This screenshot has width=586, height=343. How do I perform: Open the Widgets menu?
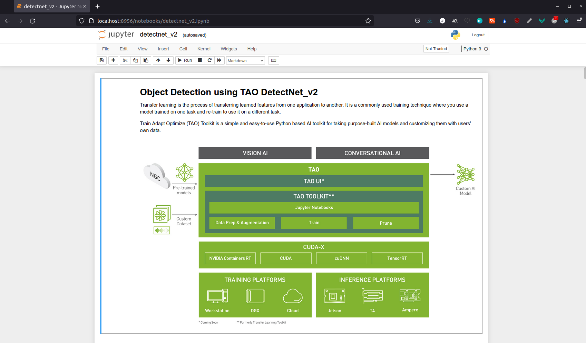point(229,49)
